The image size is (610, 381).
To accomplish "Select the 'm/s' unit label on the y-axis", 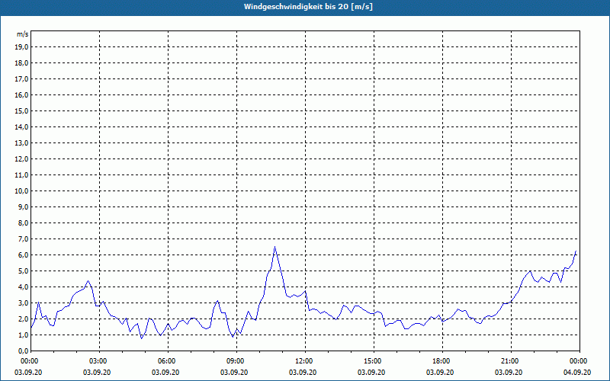I will click(x=22, y=34).
